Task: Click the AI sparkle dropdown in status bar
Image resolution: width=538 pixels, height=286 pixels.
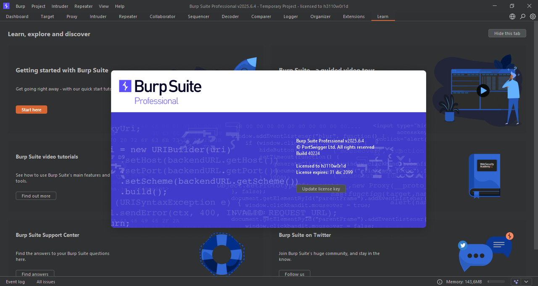Action: pyautogui.click(x=521, y=282)
